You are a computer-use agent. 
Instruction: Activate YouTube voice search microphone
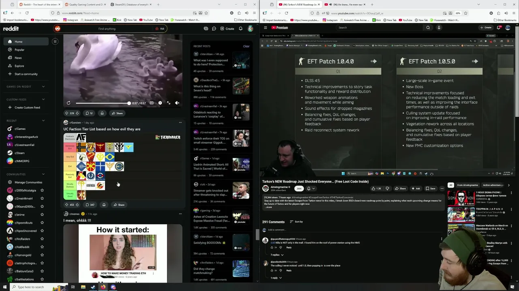click(x=439, y=27)
